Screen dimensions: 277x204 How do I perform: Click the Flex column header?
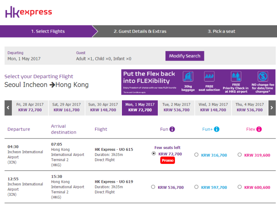(251, 129)
